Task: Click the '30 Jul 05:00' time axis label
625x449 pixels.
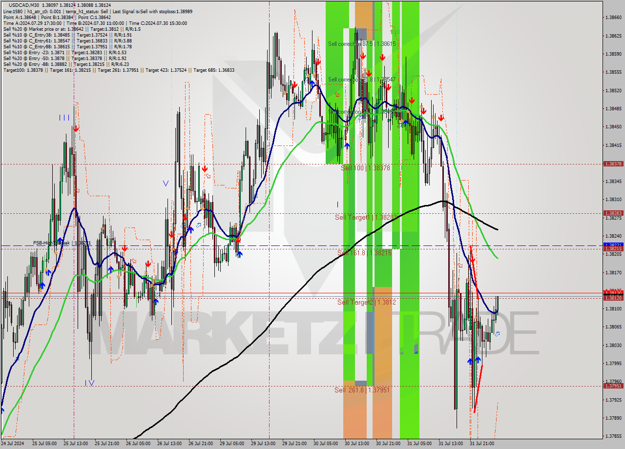Action: point(325,444)
